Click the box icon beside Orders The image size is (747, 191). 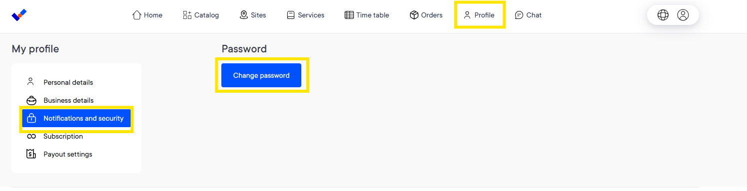point(414,15)
